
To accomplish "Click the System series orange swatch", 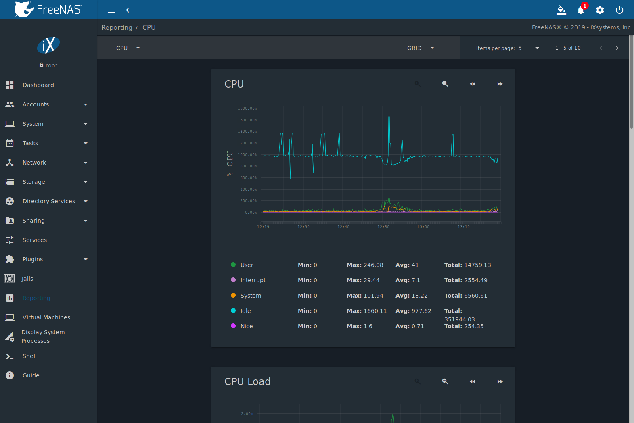I will (233, 295).
